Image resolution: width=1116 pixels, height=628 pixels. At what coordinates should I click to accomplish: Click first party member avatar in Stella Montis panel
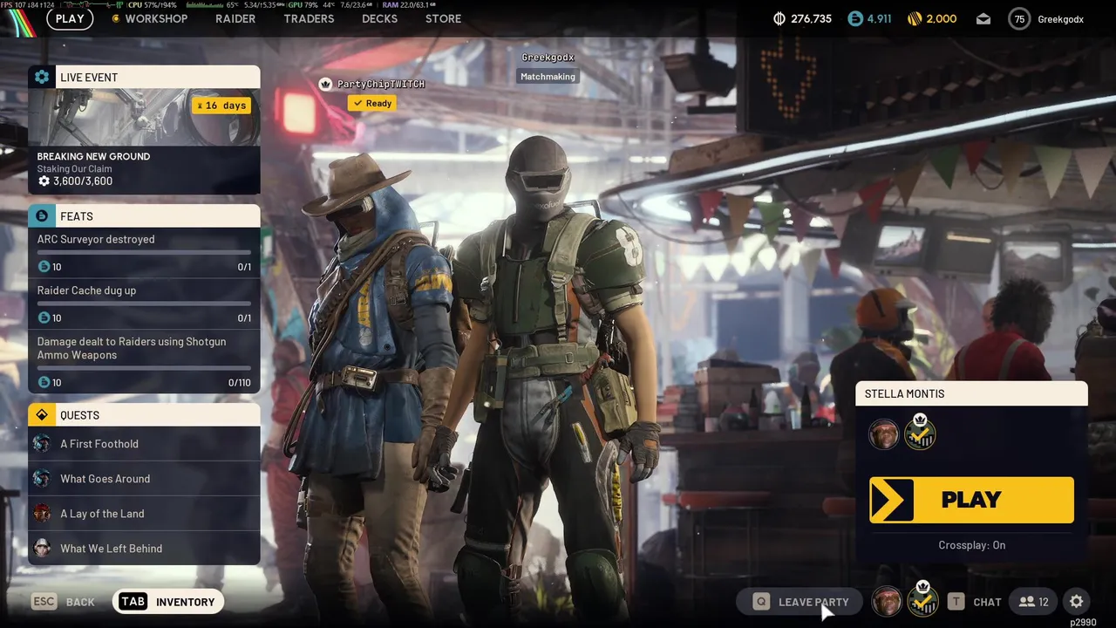[883, 434]
